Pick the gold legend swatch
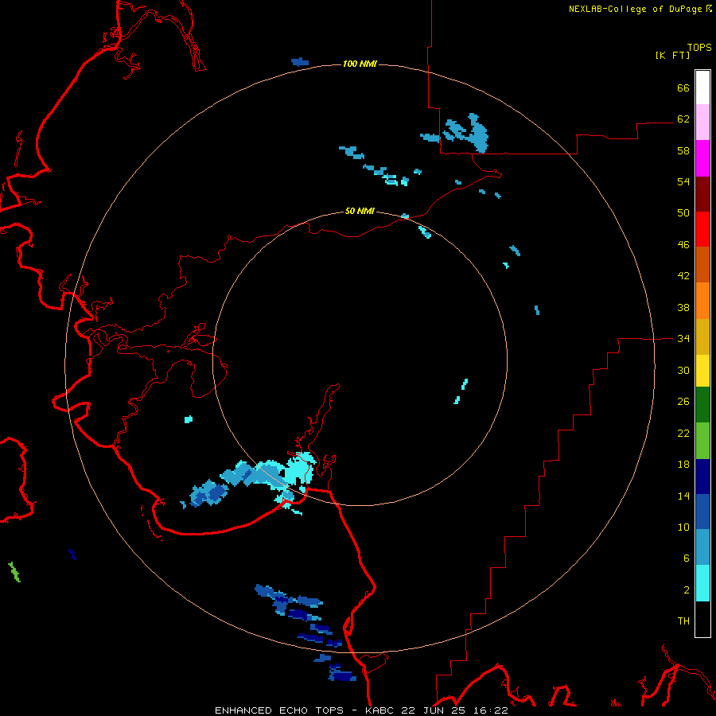 click(702, 336)
